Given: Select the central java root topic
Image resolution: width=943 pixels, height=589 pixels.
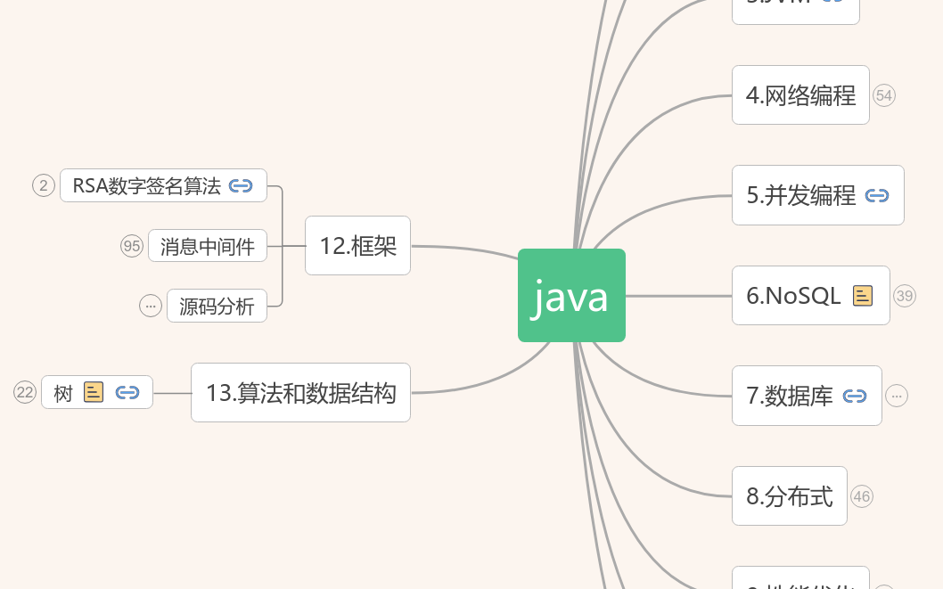Looking at the screenshot, I should pos(571,295).
